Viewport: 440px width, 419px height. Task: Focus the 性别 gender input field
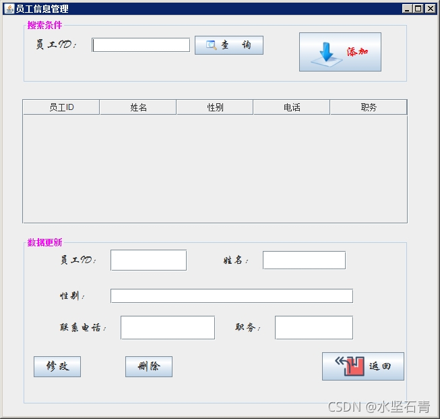coord(232,296)
